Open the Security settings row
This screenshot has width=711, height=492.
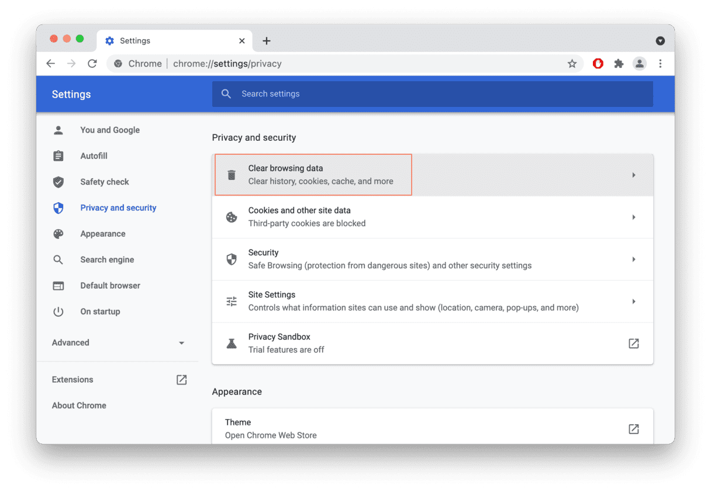(432, 259)
